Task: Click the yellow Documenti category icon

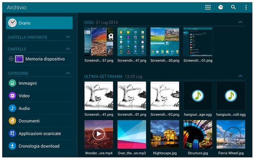Action: pyautogui.click(x=12, y=121)
